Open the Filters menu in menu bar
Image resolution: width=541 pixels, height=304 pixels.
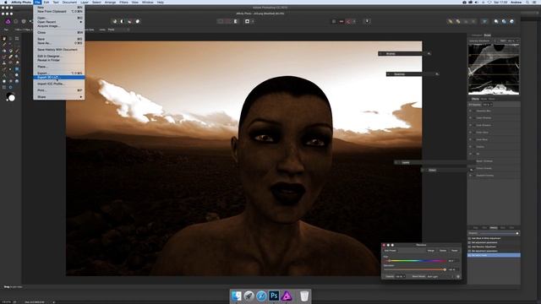point(123,2)
